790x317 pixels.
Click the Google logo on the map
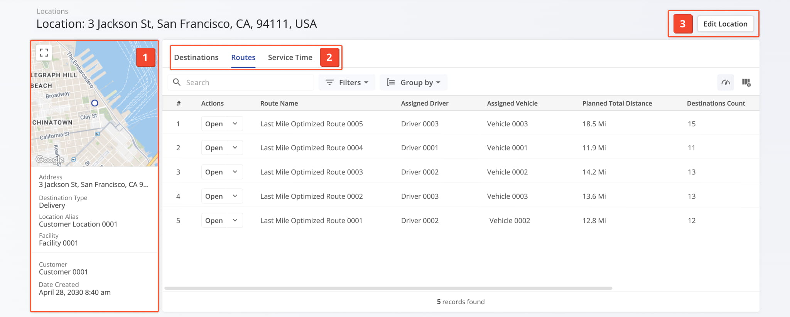tap(50, 159)
